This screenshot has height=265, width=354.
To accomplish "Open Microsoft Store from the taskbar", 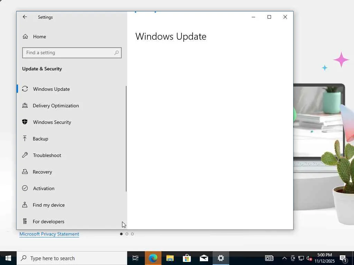I will click(x=187, y=258).
